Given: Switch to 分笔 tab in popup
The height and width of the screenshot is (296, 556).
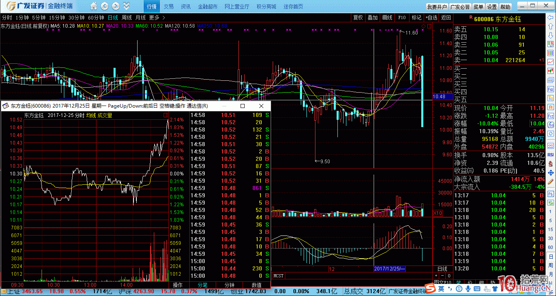Looking at the screenshot, I should 203,285.
